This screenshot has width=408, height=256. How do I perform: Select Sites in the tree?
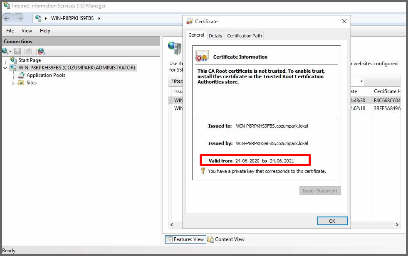(x=32, y=83)
